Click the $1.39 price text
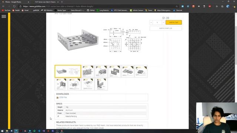 click(166, 18)
